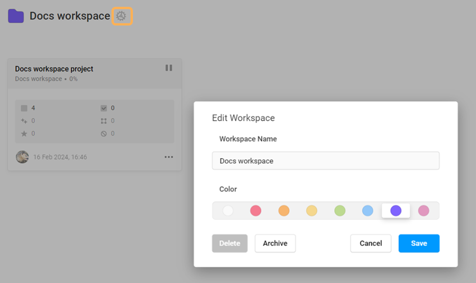The image size is (476, 283).
Task: Click the blocked tasks circle-slash icon
Action: pyautogui.click(x=104, y=133)
